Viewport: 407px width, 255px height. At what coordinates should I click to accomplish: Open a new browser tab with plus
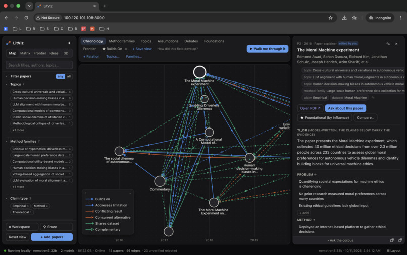pyautogui.click(x=105, y=6)
